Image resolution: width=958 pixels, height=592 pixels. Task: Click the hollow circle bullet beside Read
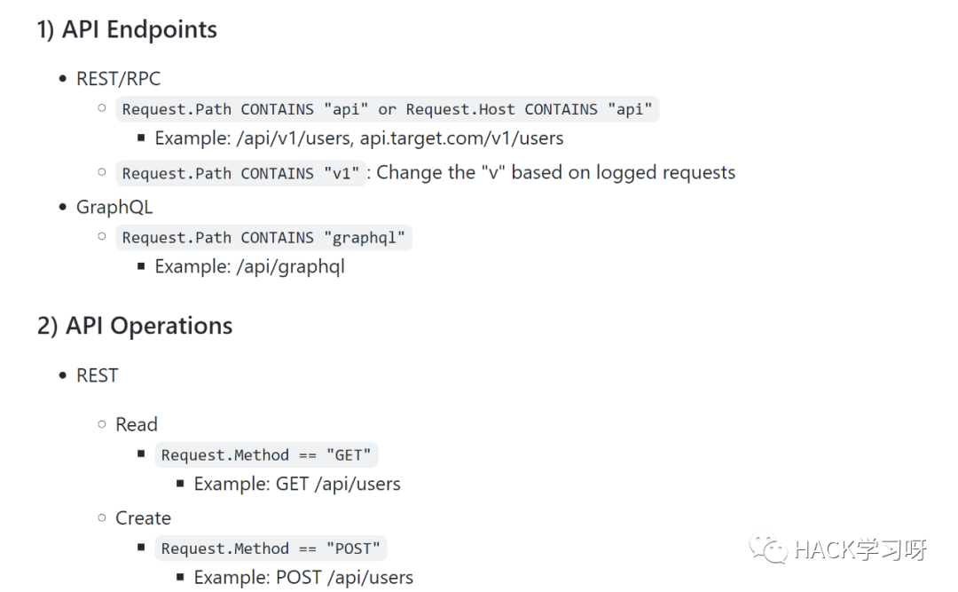pyautogui.click(x=102, y=424)
